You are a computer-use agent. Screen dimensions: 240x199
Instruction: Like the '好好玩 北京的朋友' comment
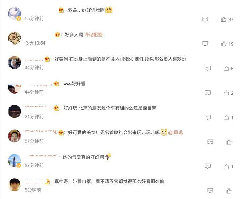click(226, 117)
